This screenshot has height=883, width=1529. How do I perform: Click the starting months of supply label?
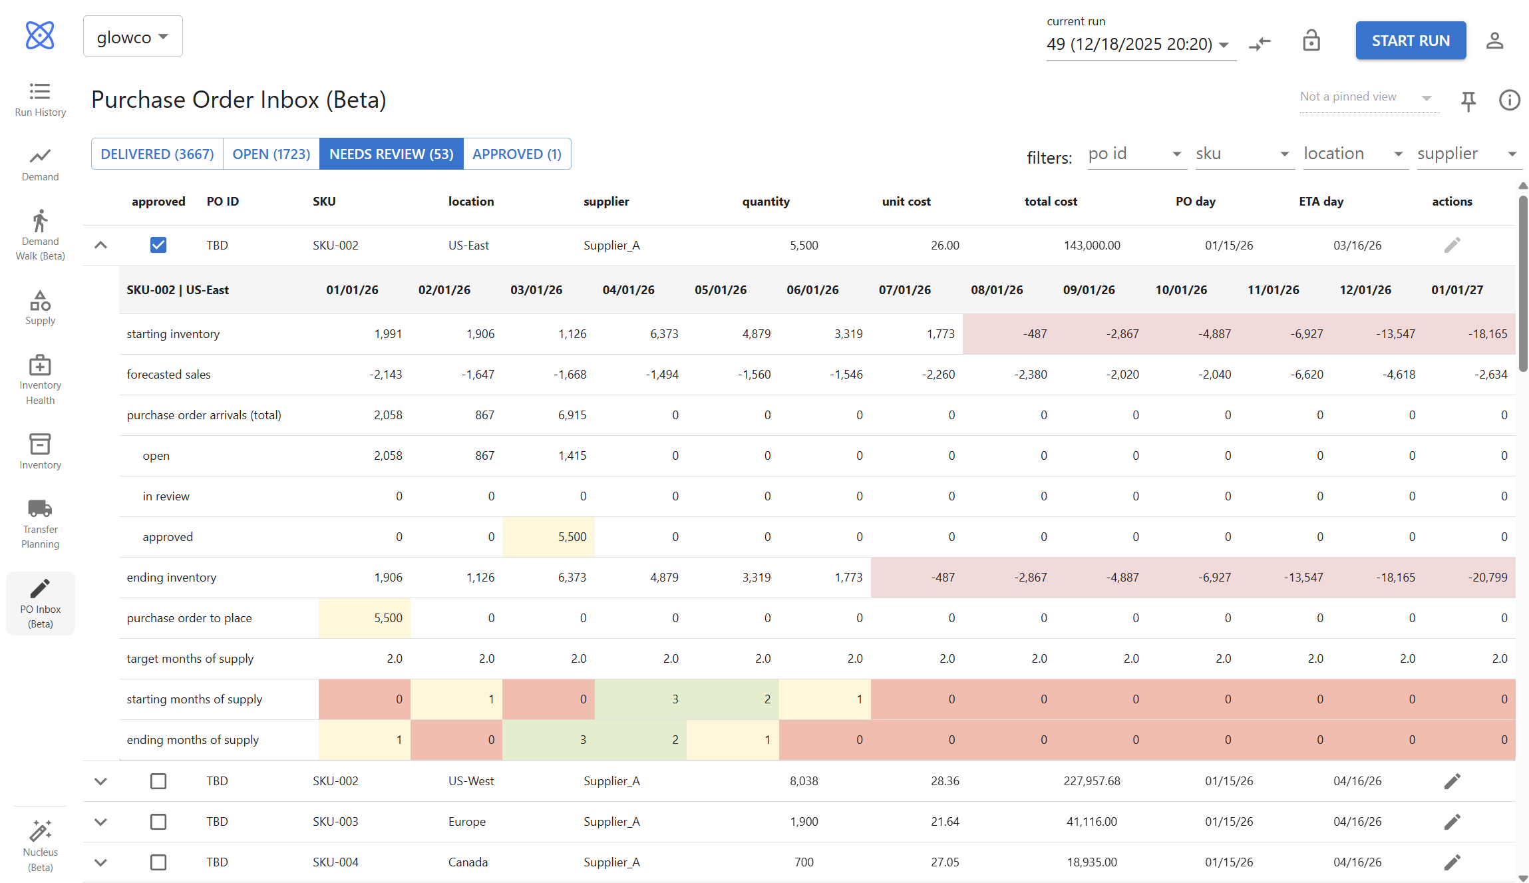(194, 699)
